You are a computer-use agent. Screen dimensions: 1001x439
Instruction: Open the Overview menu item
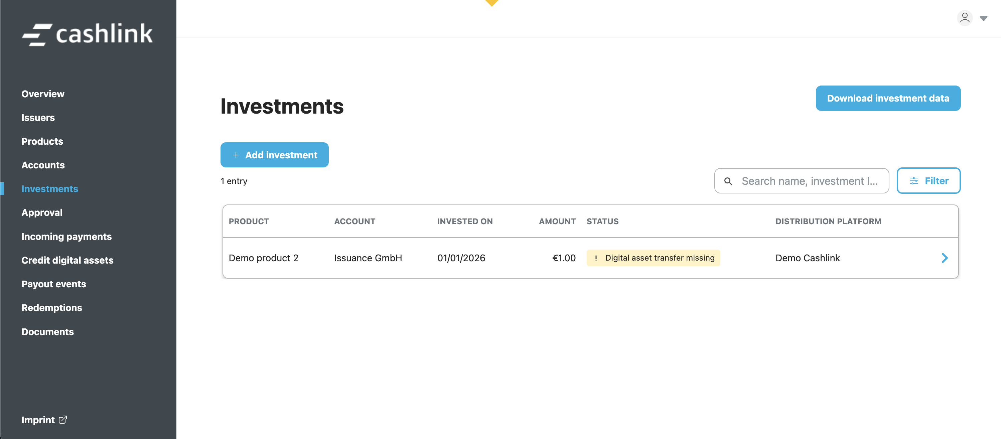coord(43,94)
